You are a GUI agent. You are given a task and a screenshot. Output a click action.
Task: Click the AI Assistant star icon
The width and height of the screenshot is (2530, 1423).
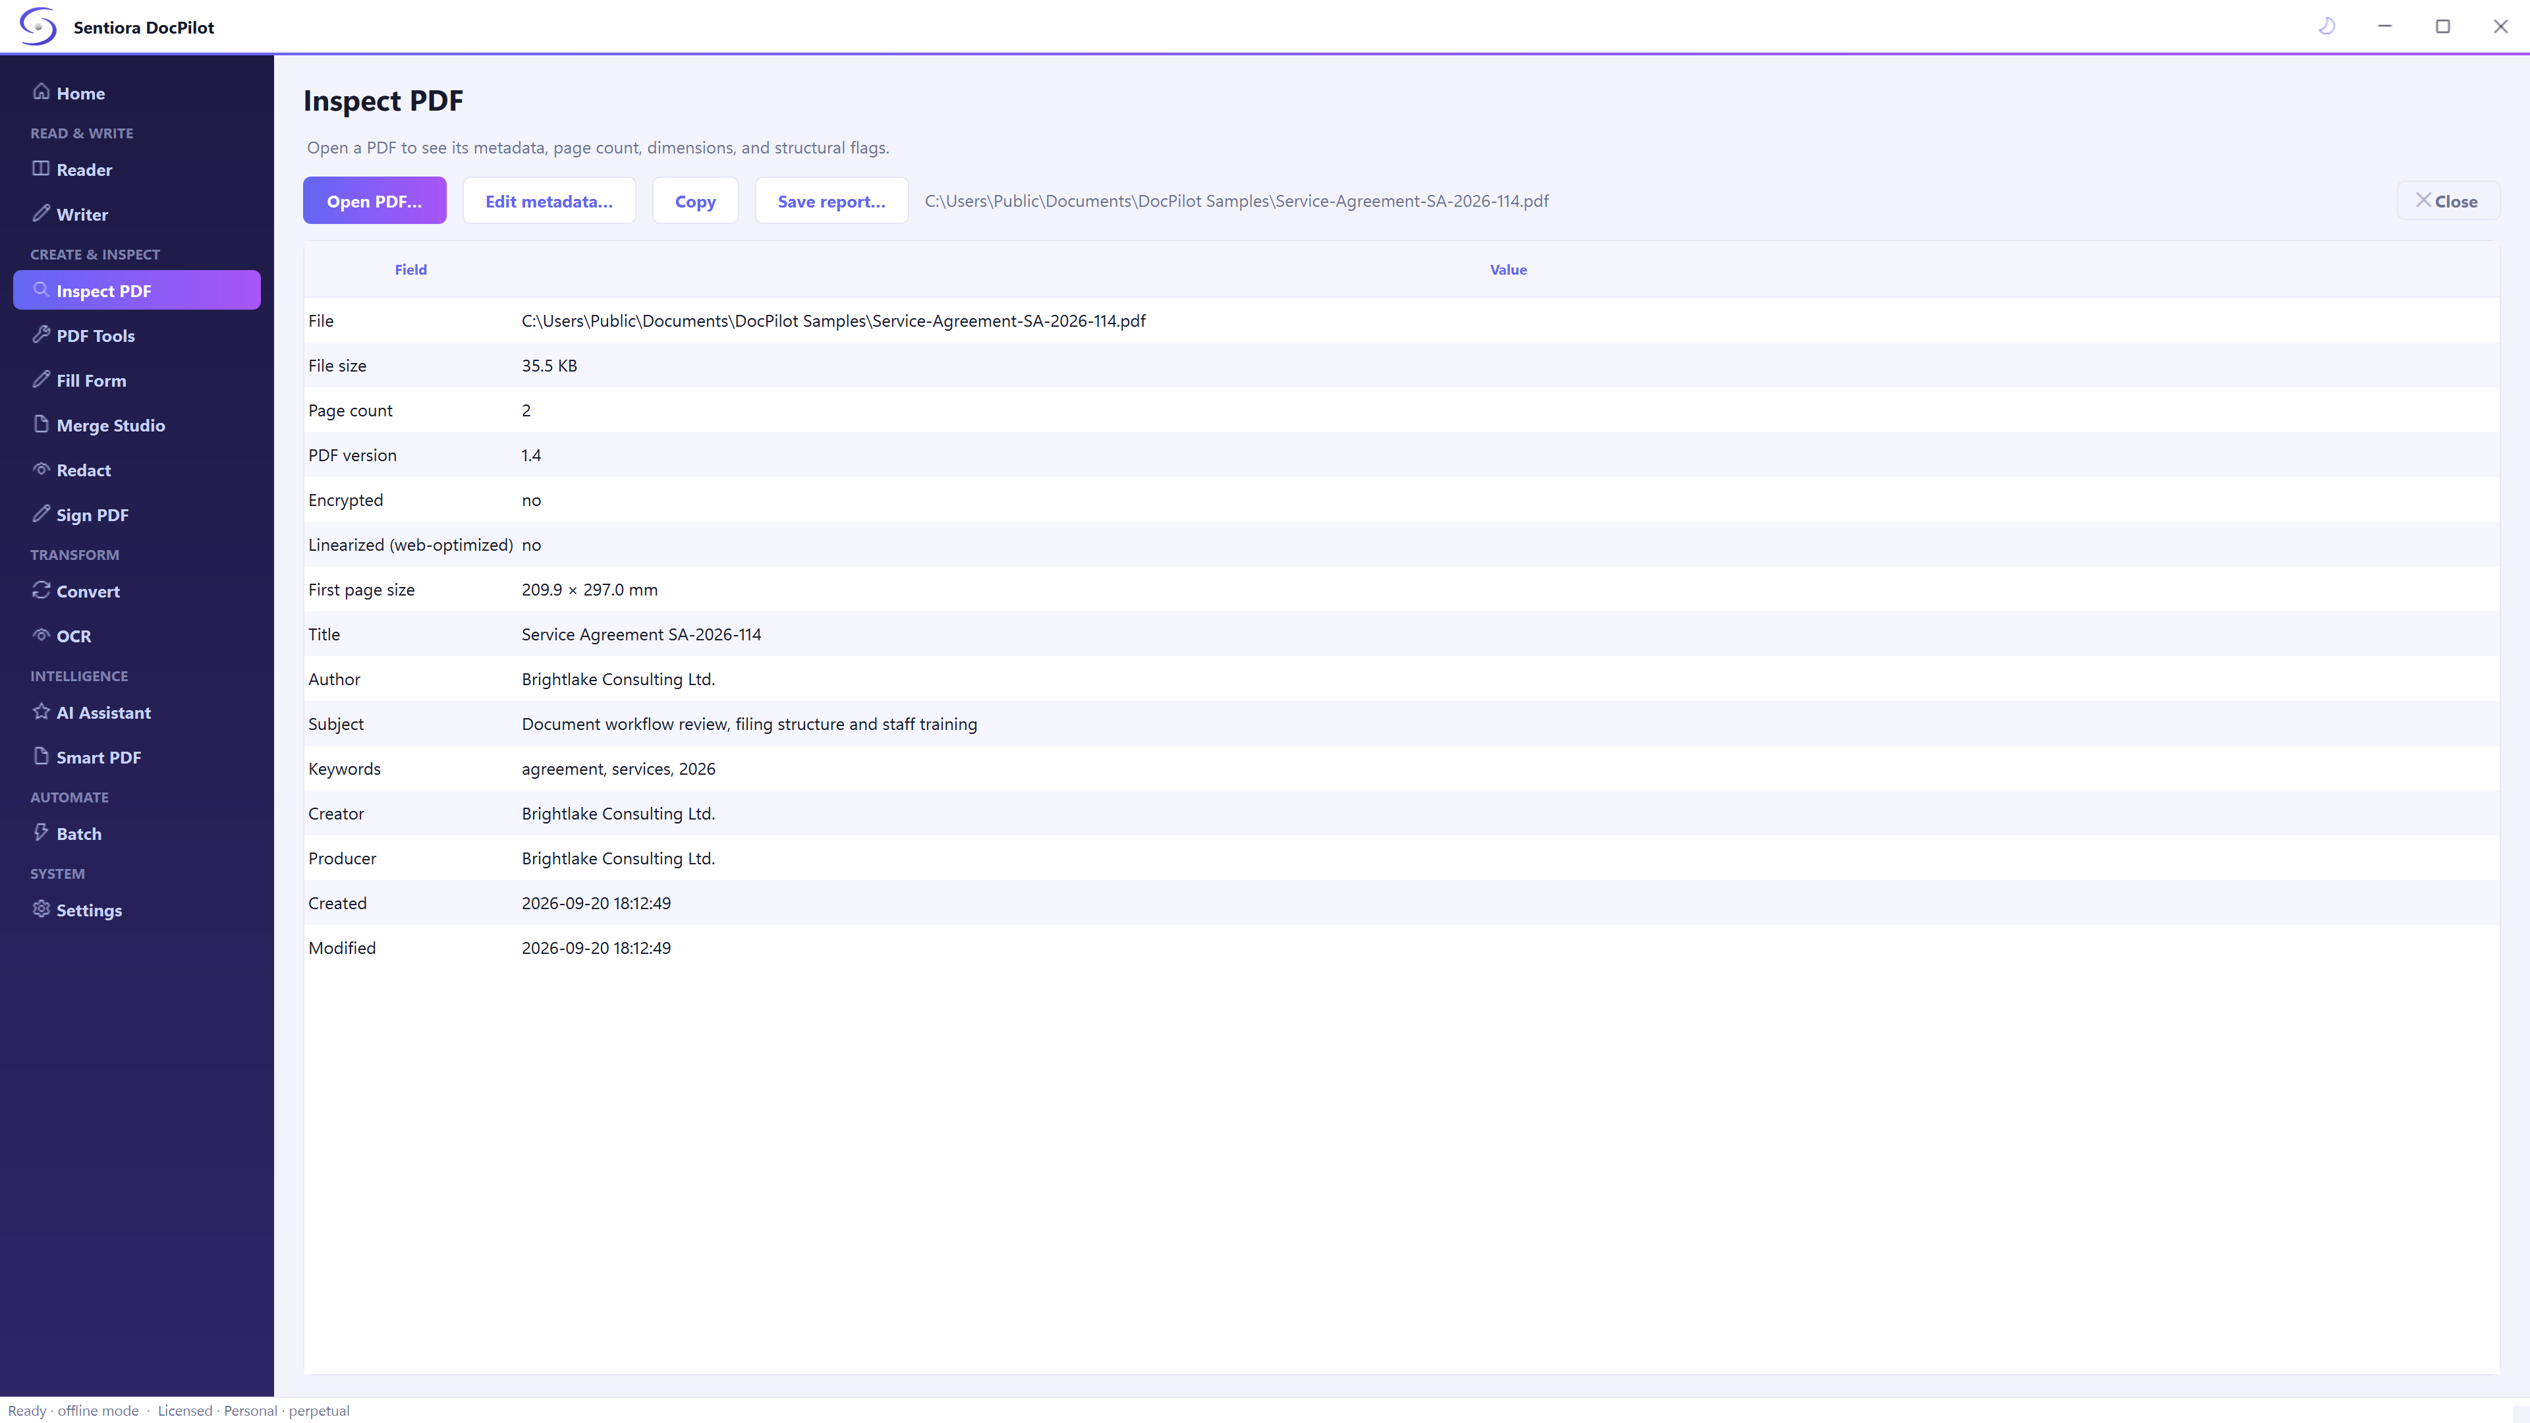tap(42, 711)
